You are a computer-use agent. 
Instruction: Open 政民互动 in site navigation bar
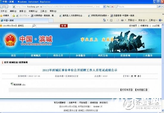pos(103,56)
